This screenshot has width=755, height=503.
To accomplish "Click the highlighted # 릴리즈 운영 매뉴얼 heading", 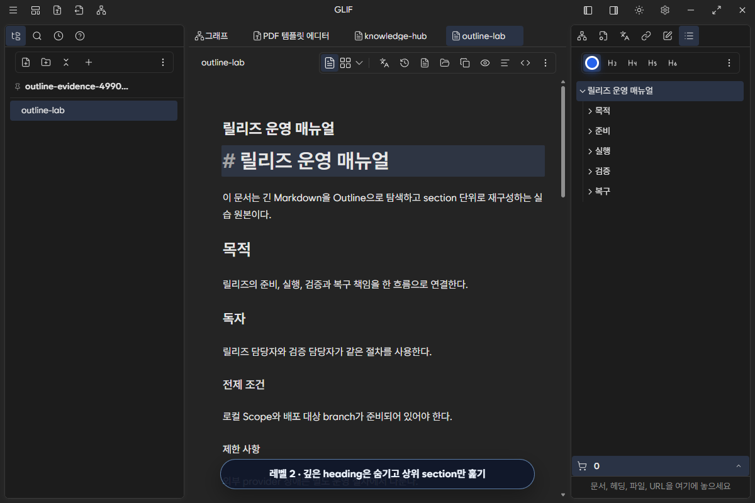I will (383, 161).
